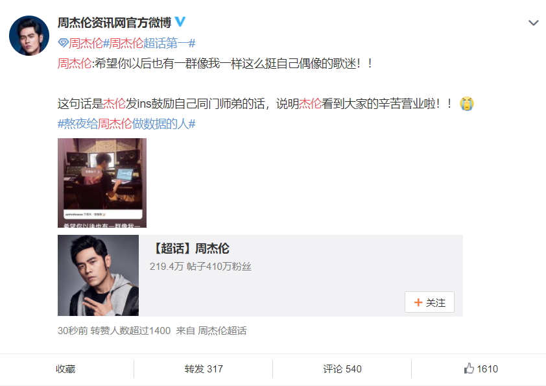Open hashtag #熬夜给周杰伦做数据的人#
Viewport: 546px width, 386px height.
(x=126, y=124)
